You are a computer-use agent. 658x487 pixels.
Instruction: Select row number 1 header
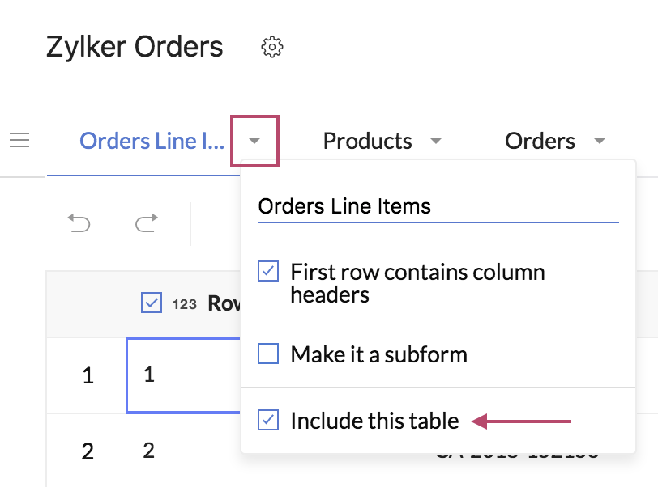88,376
